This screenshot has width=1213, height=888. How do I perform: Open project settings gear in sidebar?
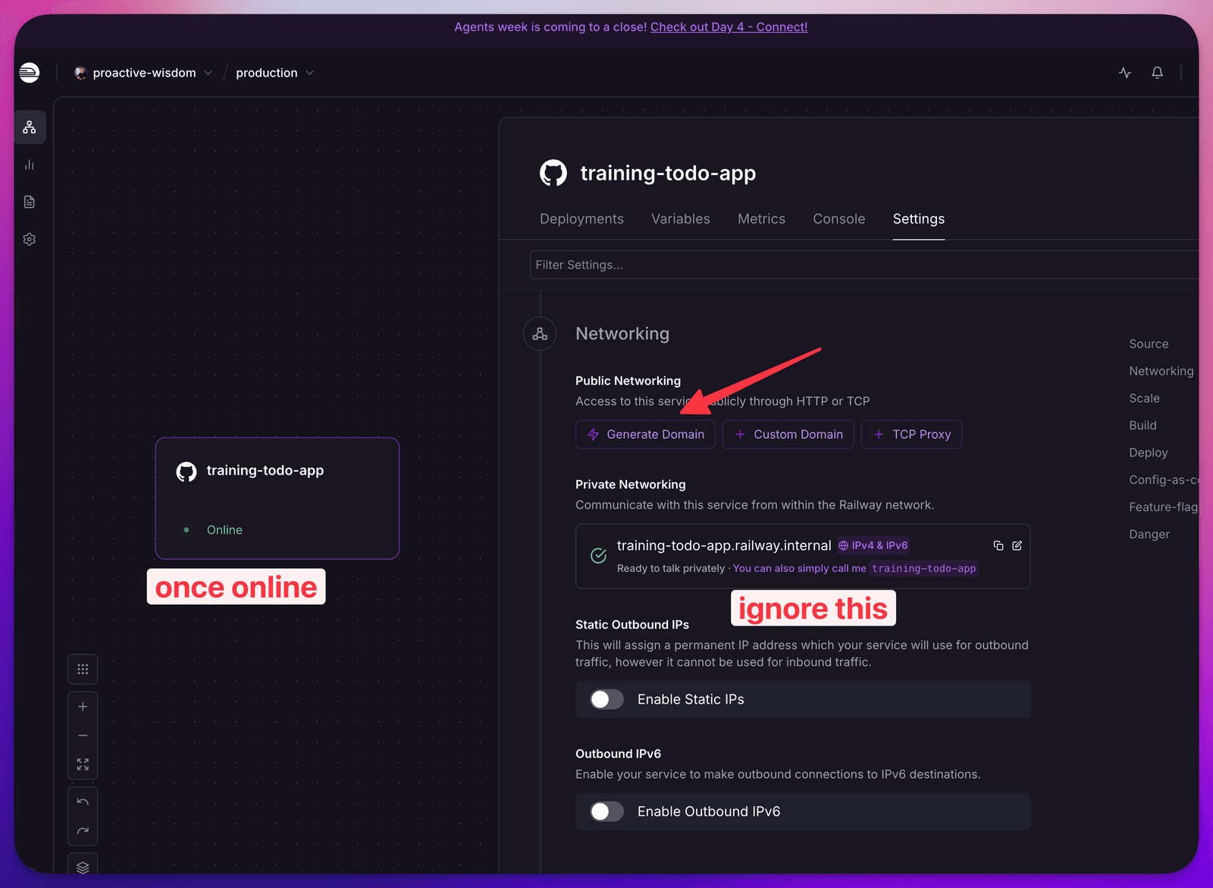[30, 239]
